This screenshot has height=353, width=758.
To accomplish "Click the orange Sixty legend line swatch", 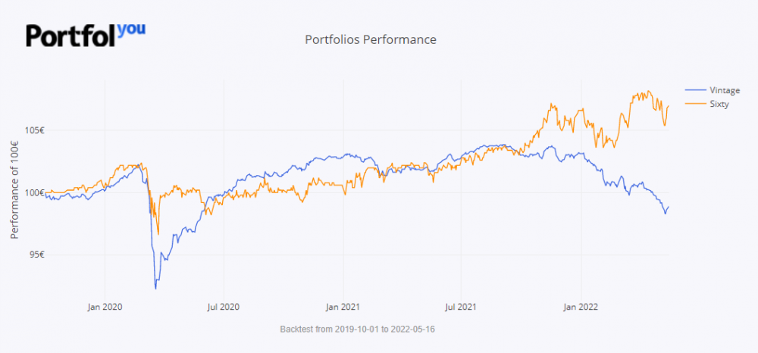I will coord(694,104).
